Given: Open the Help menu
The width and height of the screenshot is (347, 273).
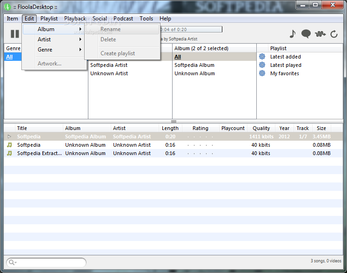Looking at the screenshot, I should 165,19.
